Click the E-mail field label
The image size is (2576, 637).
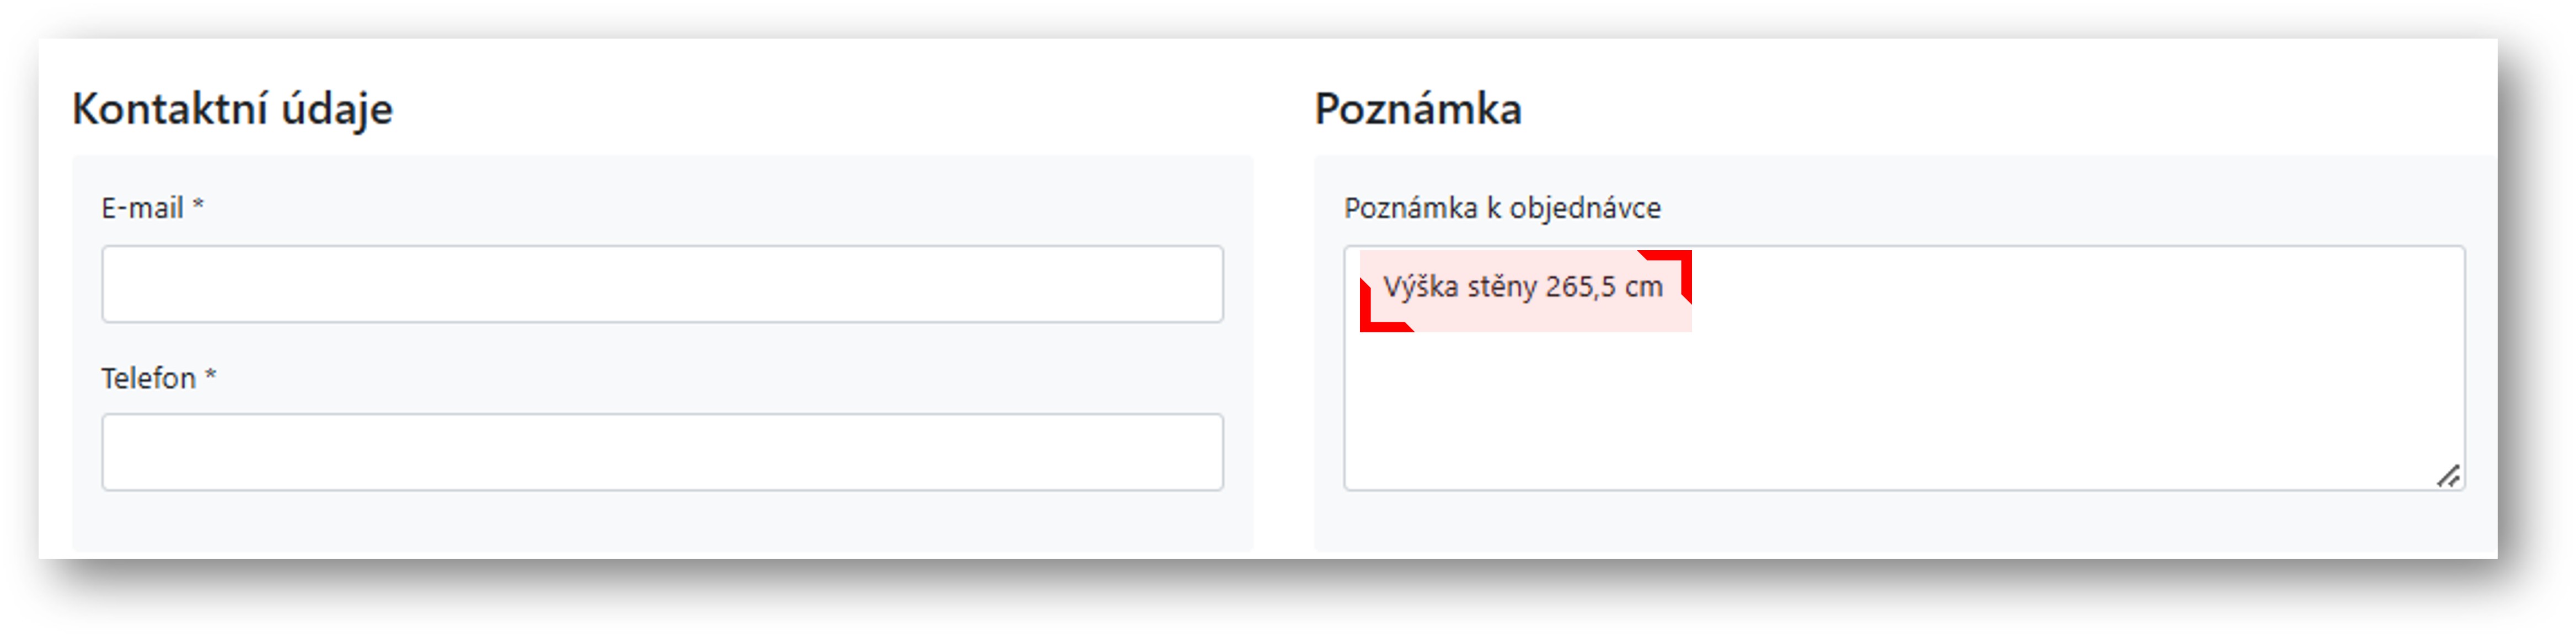[x=142, y=208]
